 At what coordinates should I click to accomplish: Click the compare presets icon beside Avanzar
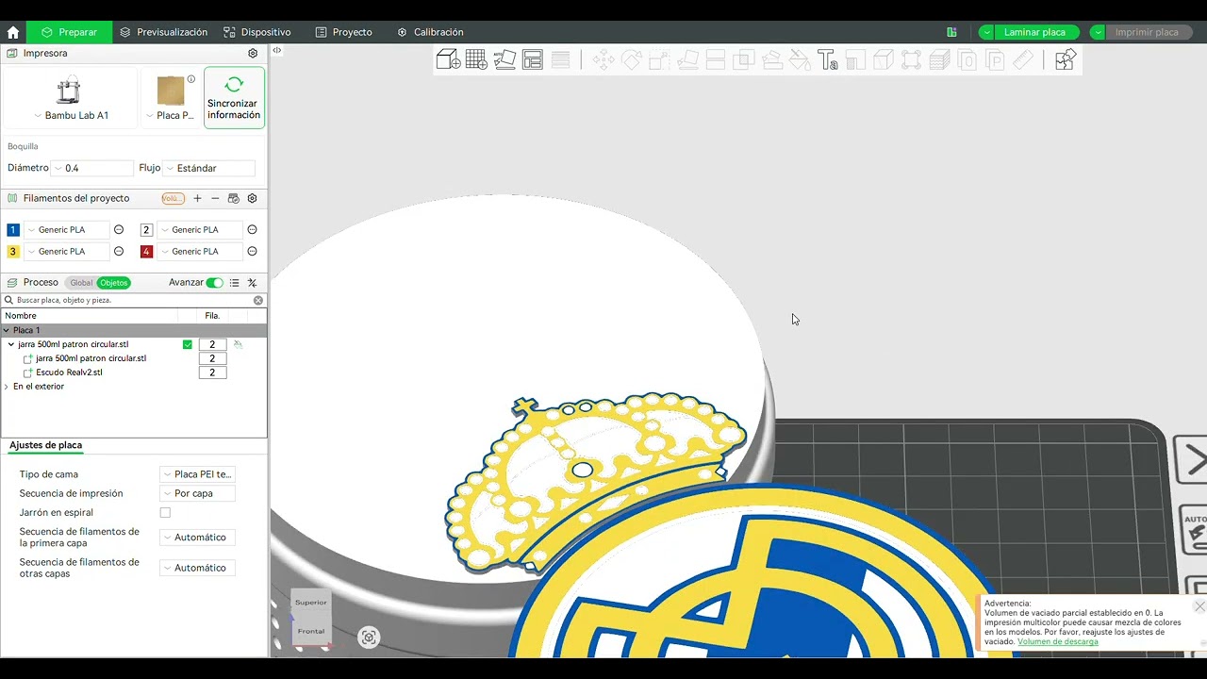point(252,283)
